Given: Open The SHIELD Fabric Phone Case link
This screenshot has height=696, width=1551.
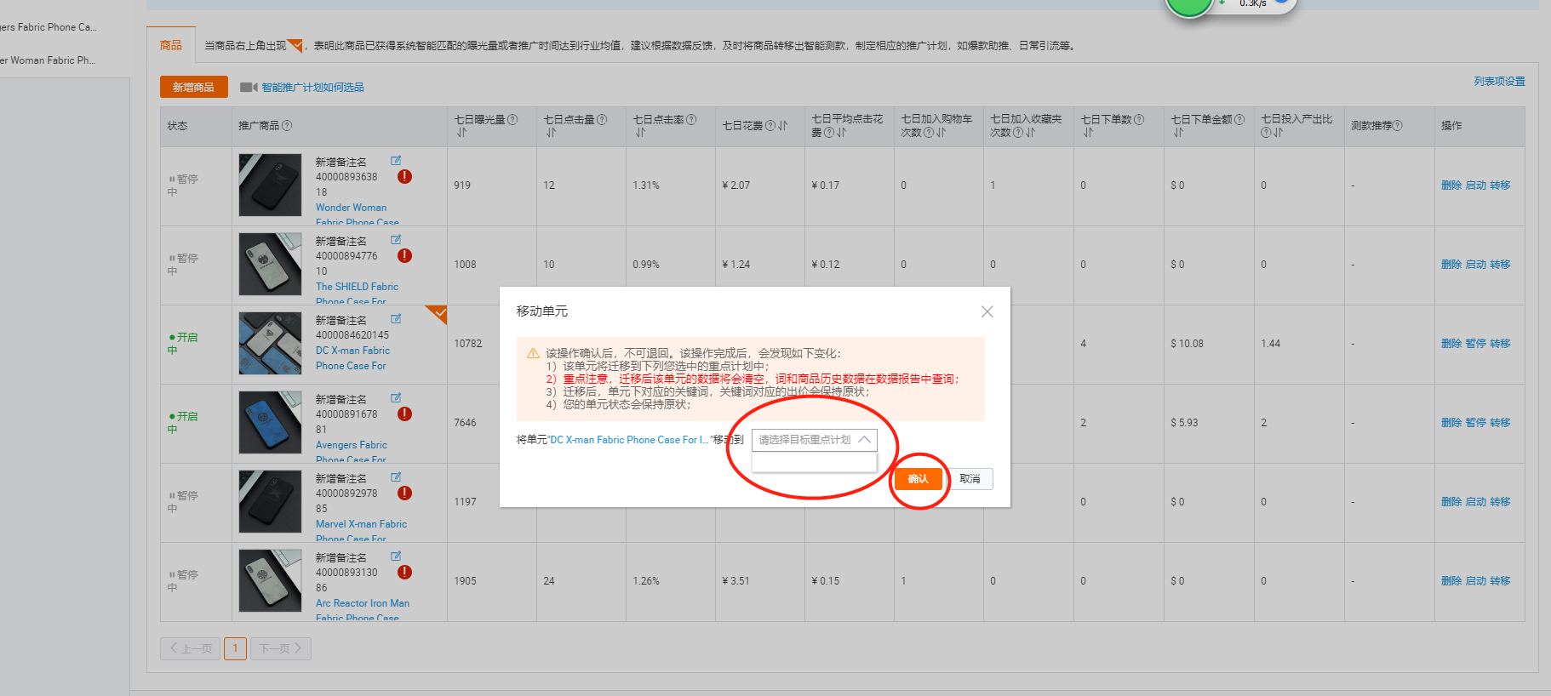Looking at the screenshot, I should pos(357,294).
